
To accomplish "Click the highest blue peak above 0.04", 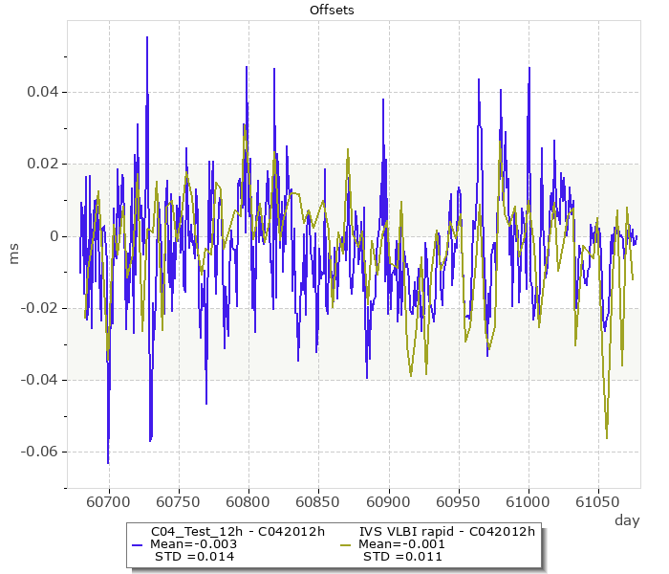I will pos(147,38).
